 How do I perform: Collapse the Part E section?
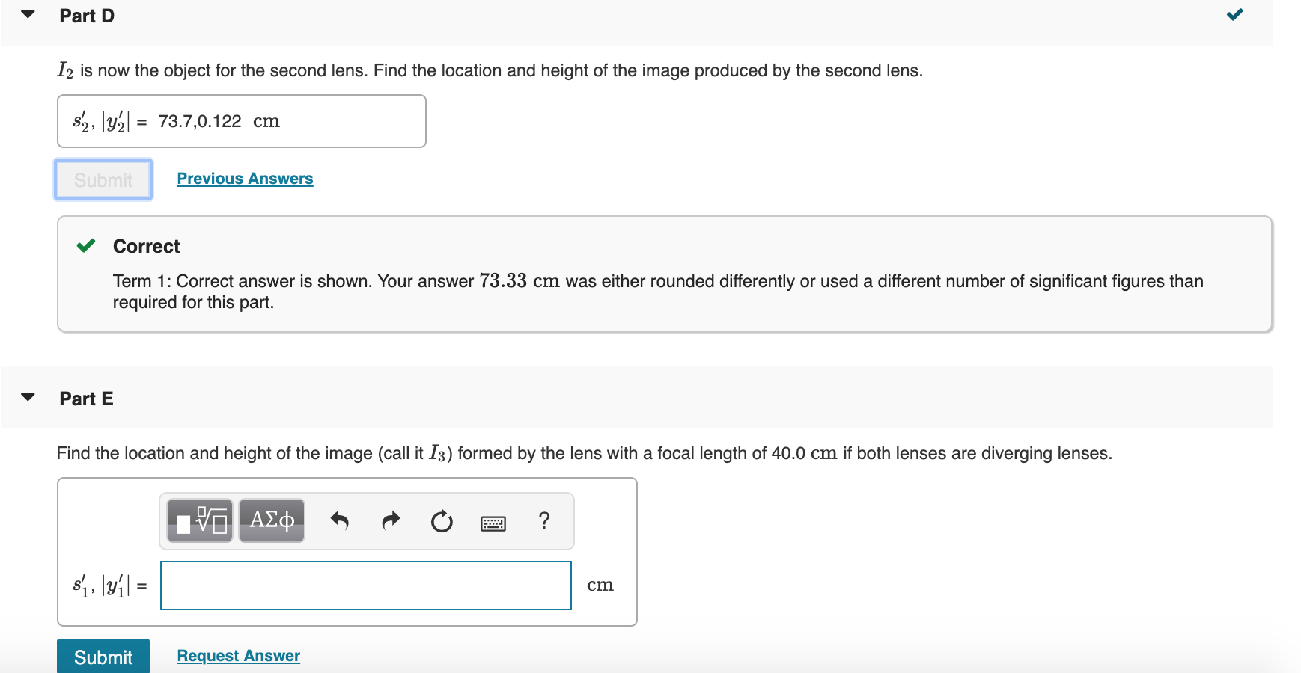point(27,397)
